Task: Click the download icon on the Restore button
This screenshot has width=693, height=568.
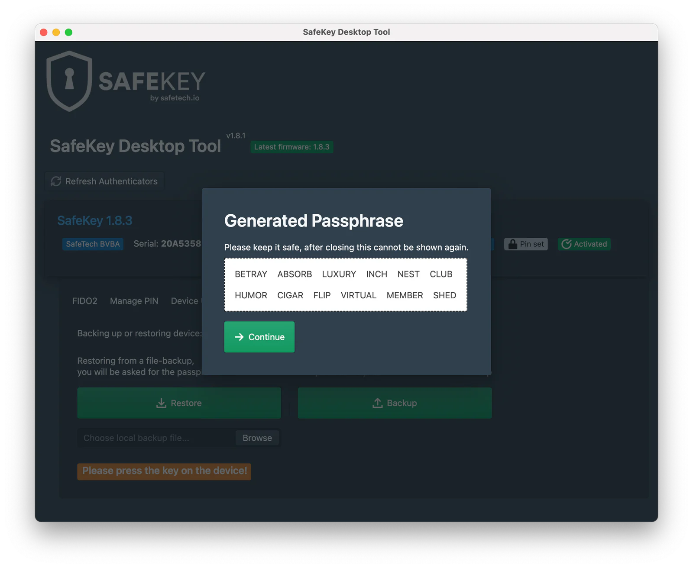Action: coord(161,403)
